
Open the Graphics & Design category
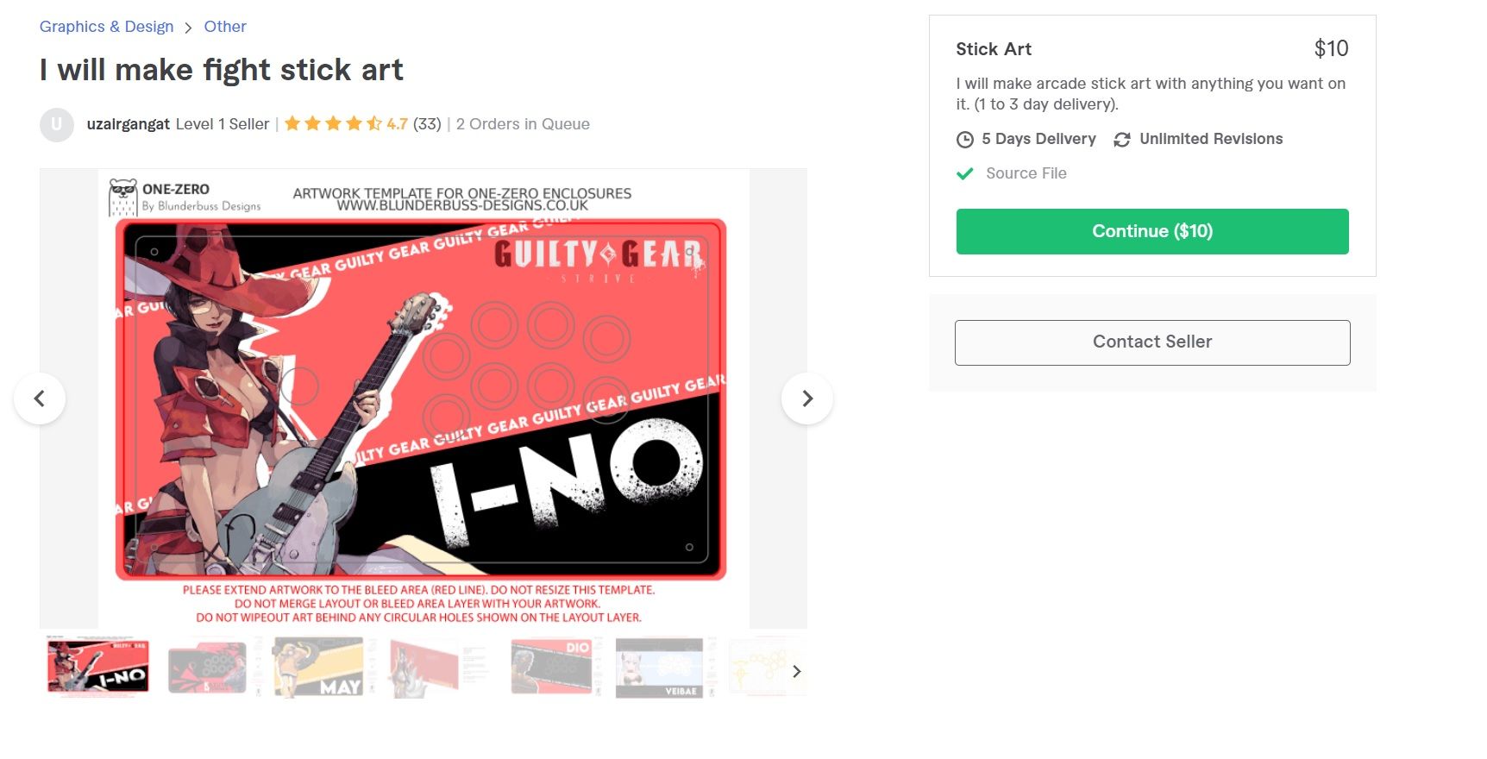point(107,27)
